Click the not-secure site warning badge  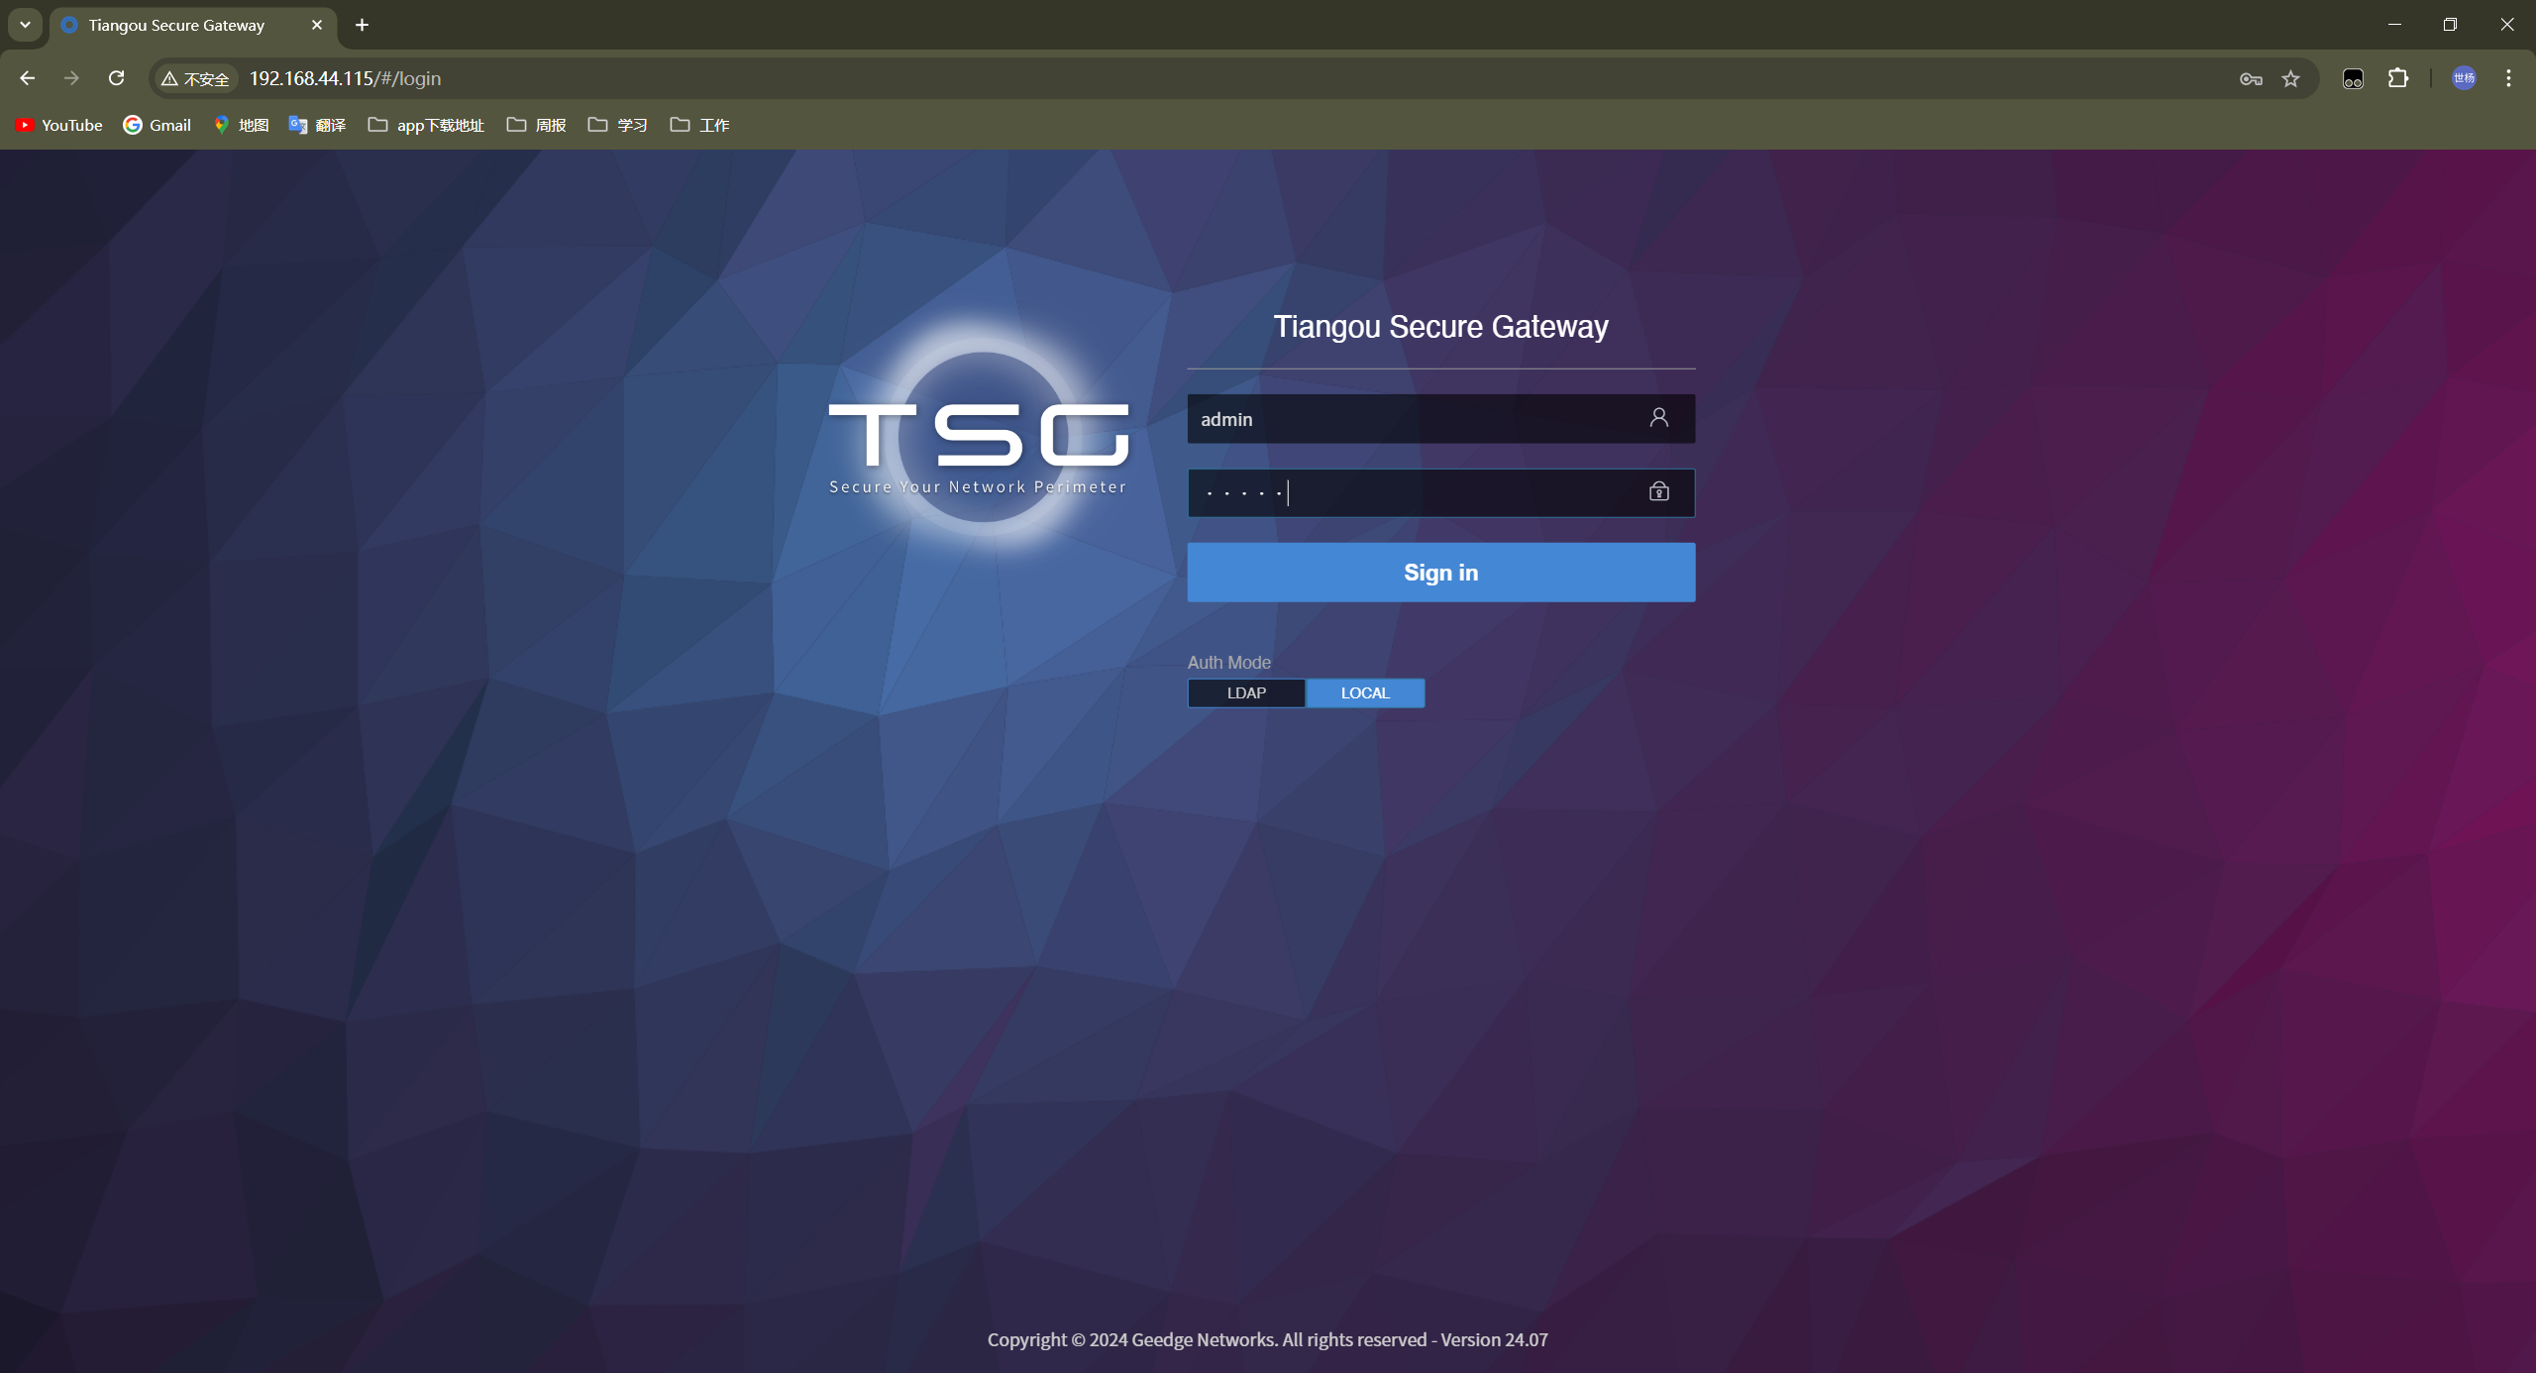coord(195,78)
